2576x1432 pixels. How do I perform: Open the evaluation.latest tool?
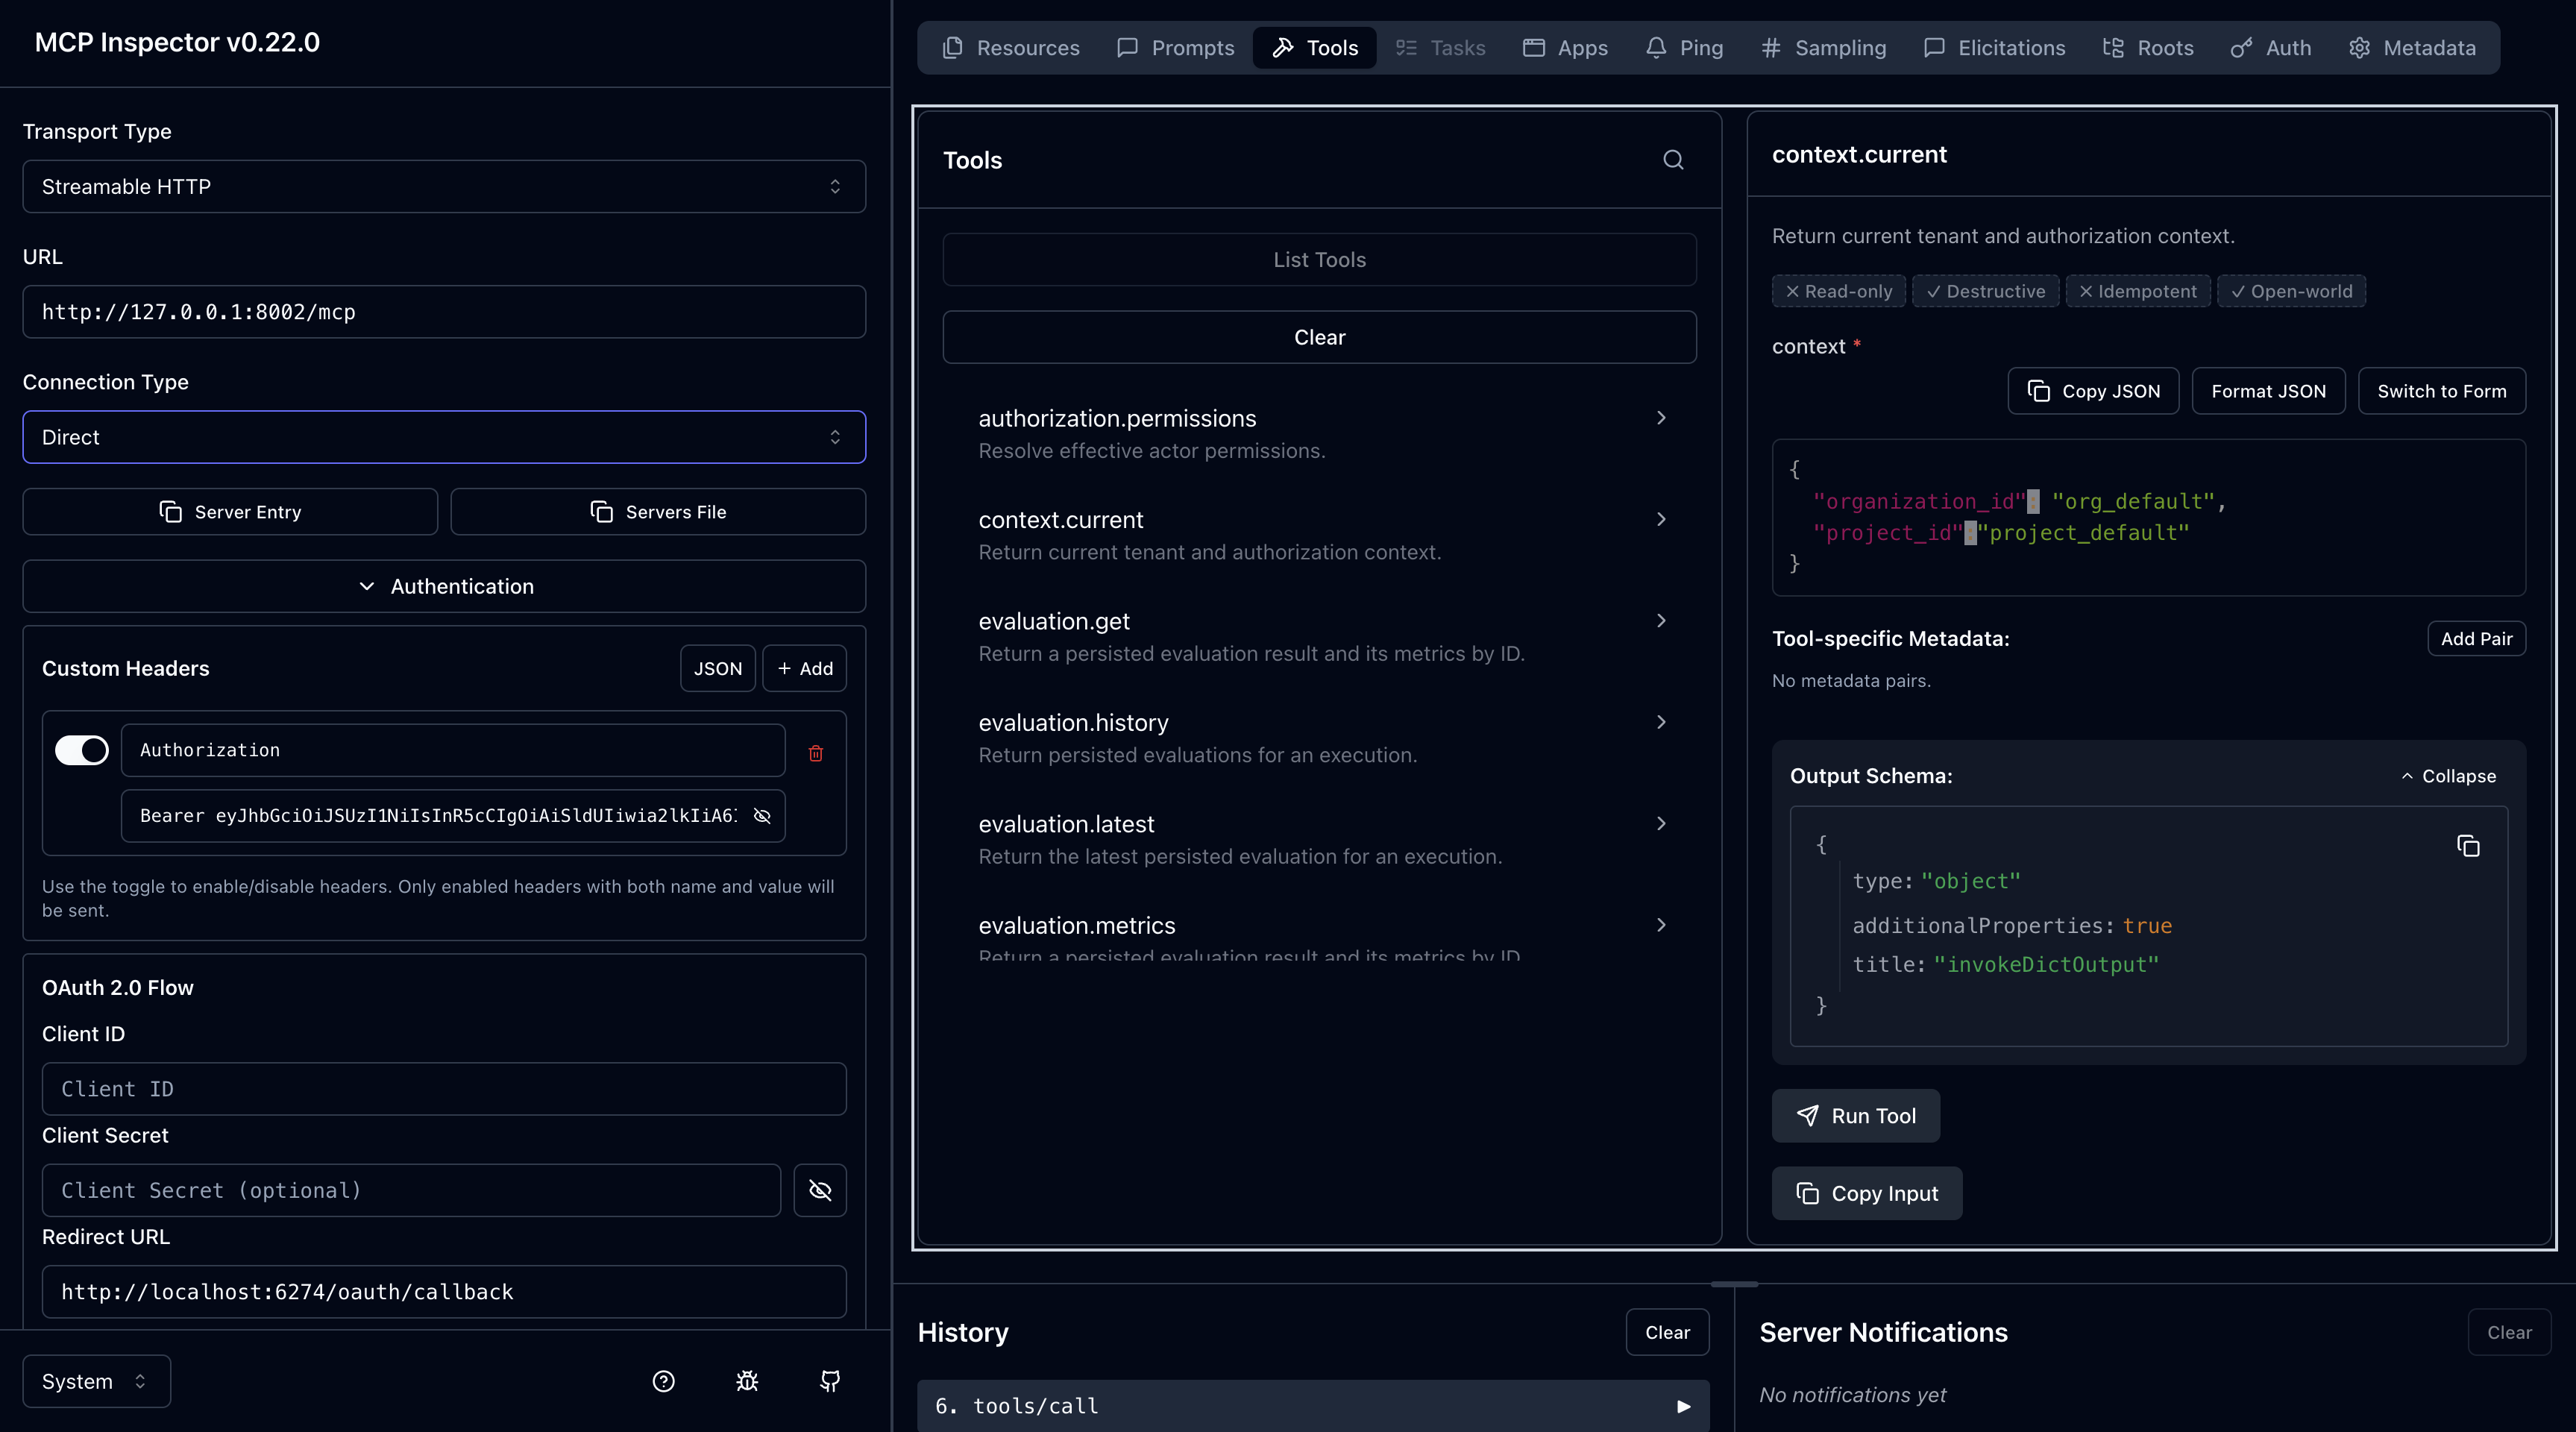[1320, 840]
